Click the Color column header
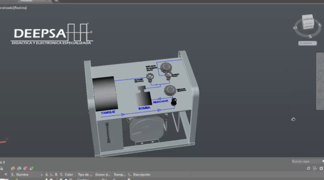 69,175
